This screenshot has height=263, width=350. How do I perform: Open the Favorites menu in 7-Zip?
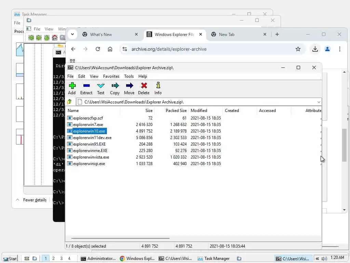click(x=111, y=76)
